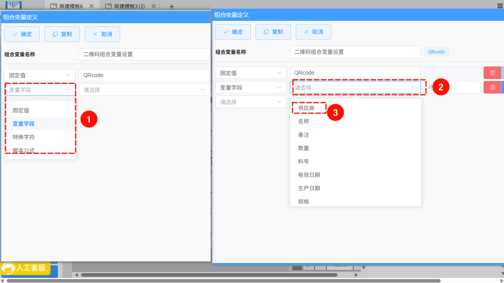Select 固定值 option in left list

[x=40, y=110]
